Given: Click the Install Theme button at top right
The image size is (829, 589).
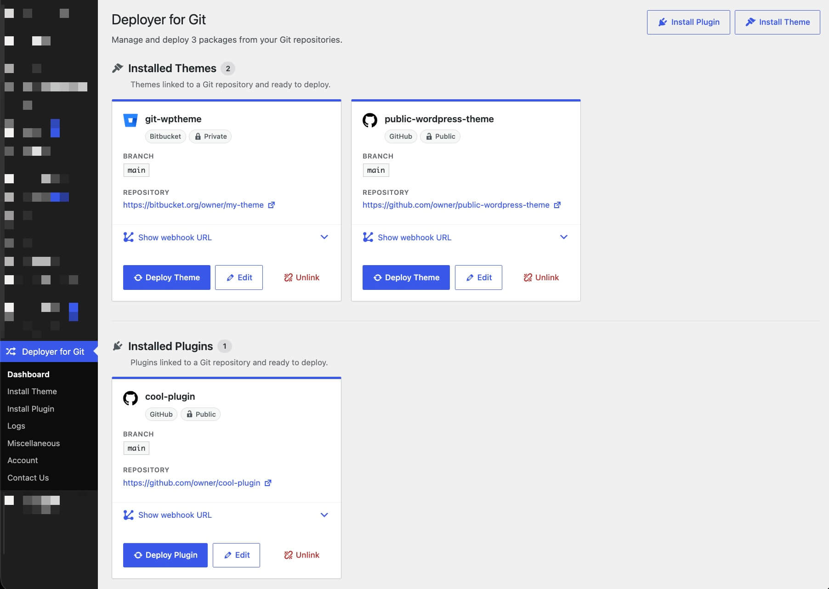Looking at the screenshot, I should [778, 22].
